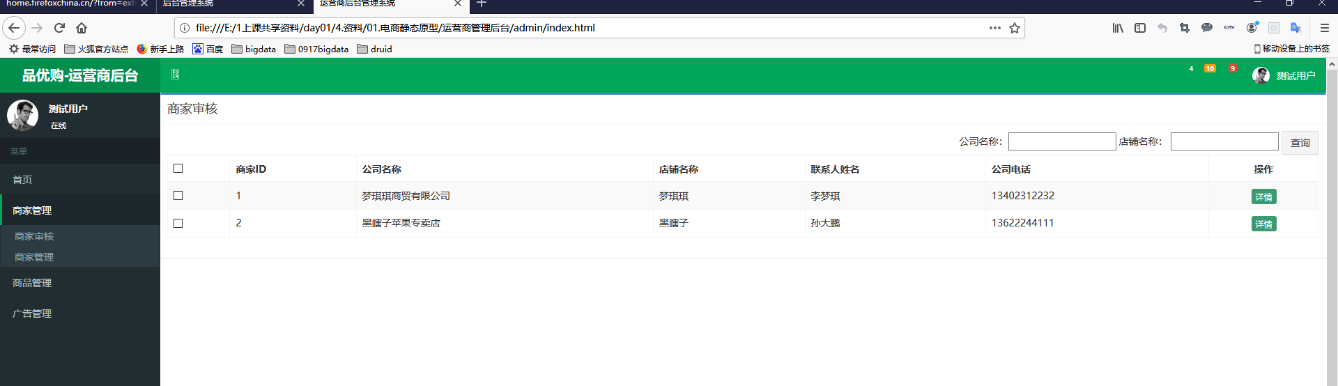The image size is (1338, 386).
Task: Select 商家审核 submenu item
Action: [x=34, y=236]
